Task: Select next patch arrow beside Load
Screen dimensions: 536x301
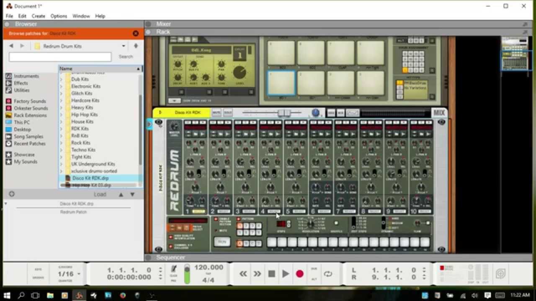Action: click(132, 194)
